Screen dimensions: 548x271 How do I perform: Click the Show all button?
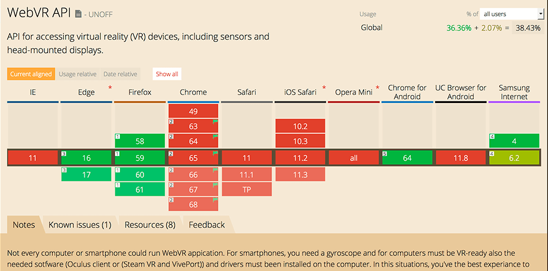tap(167, 74)
